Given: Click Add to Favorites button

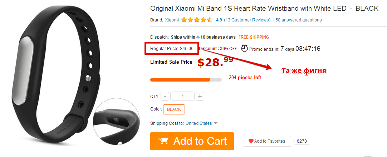Looking at the screenshot, I should [x=266, y=141].
